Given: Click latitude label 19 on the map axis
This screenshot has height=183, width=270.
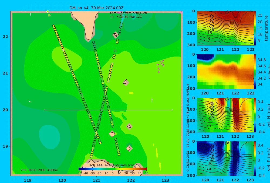Looking at the screenshot, I should [x=5, y=146].
